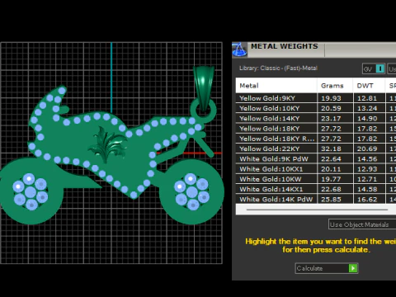Select the Yellow Gold:14KY row
The image size is (396, 297).
[316, 119]
